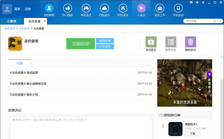Screen dimensions: 224x139
Task: Open 我的快吧 profile icon
Action: coord(49,8)
